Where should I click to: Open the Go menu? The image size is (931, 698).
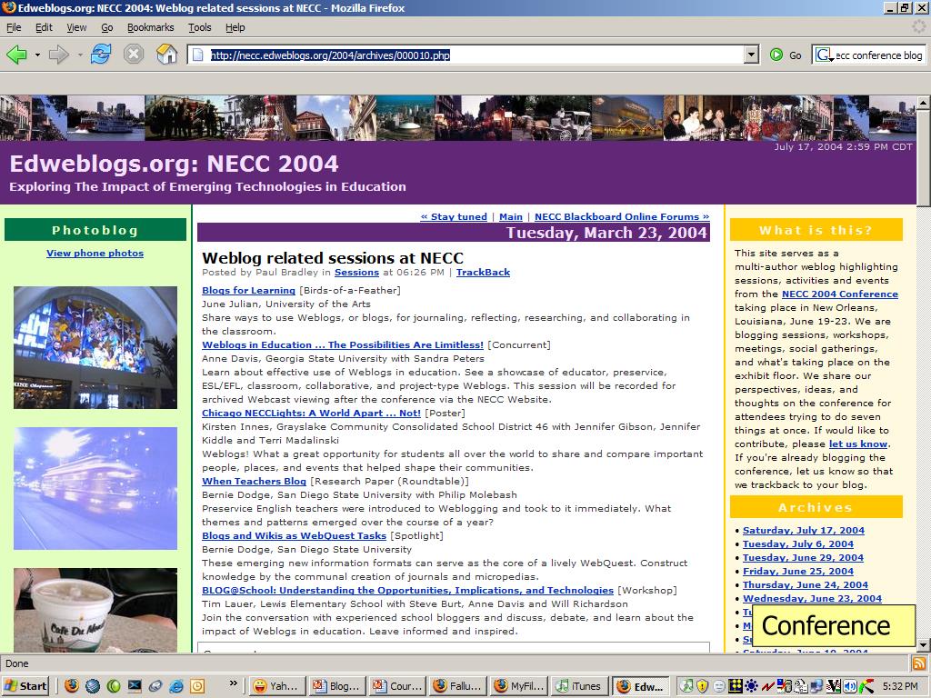(x=107, y=27)
